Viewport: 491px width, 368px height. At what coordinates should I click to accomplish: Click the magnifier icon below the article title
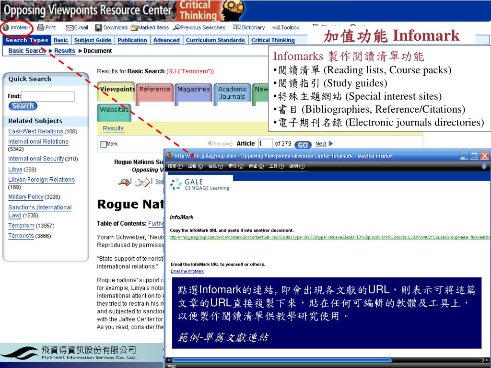click(124, 182)
